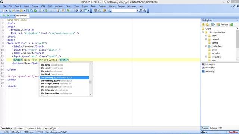Open the Open-file recent dropdown arrow
The image size is (239, 134).
24,11
